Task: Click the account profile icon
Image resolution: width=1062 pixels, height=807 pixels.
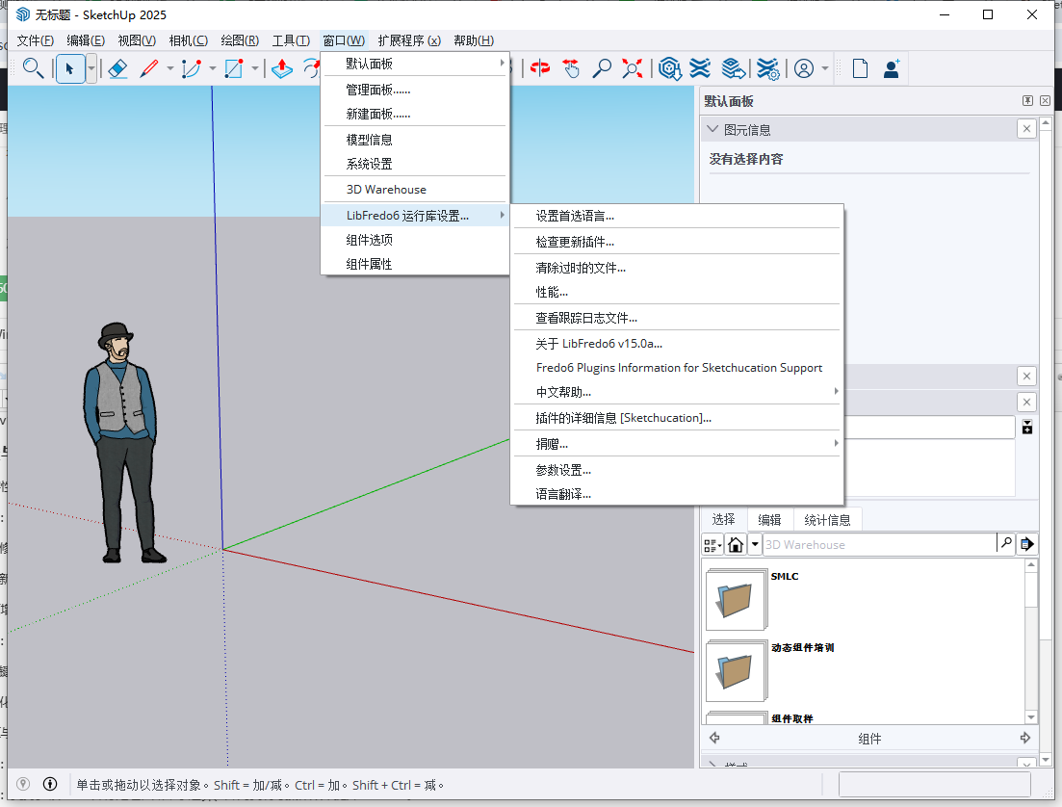Action: pyautogui.click(x=804, y=68)
